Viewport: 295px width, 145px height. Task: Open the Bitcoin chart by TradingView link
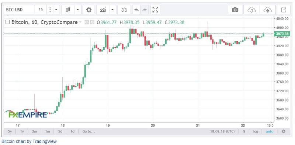[29, 141]
